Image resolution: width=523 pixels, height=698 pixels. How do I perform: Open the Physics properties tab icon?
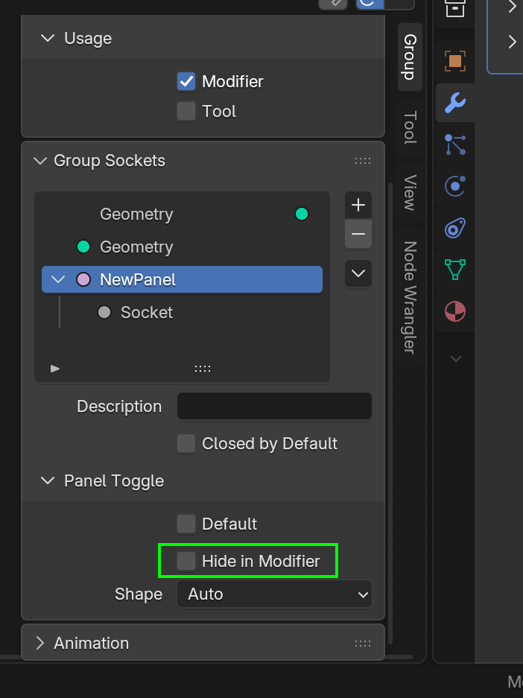455,185
